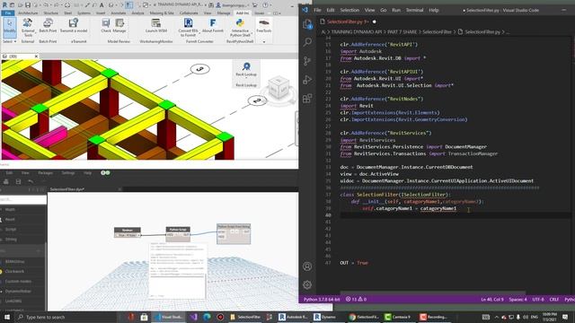
Task: Click About FormIt in Revit ribbon
Action: coord(213,26)
